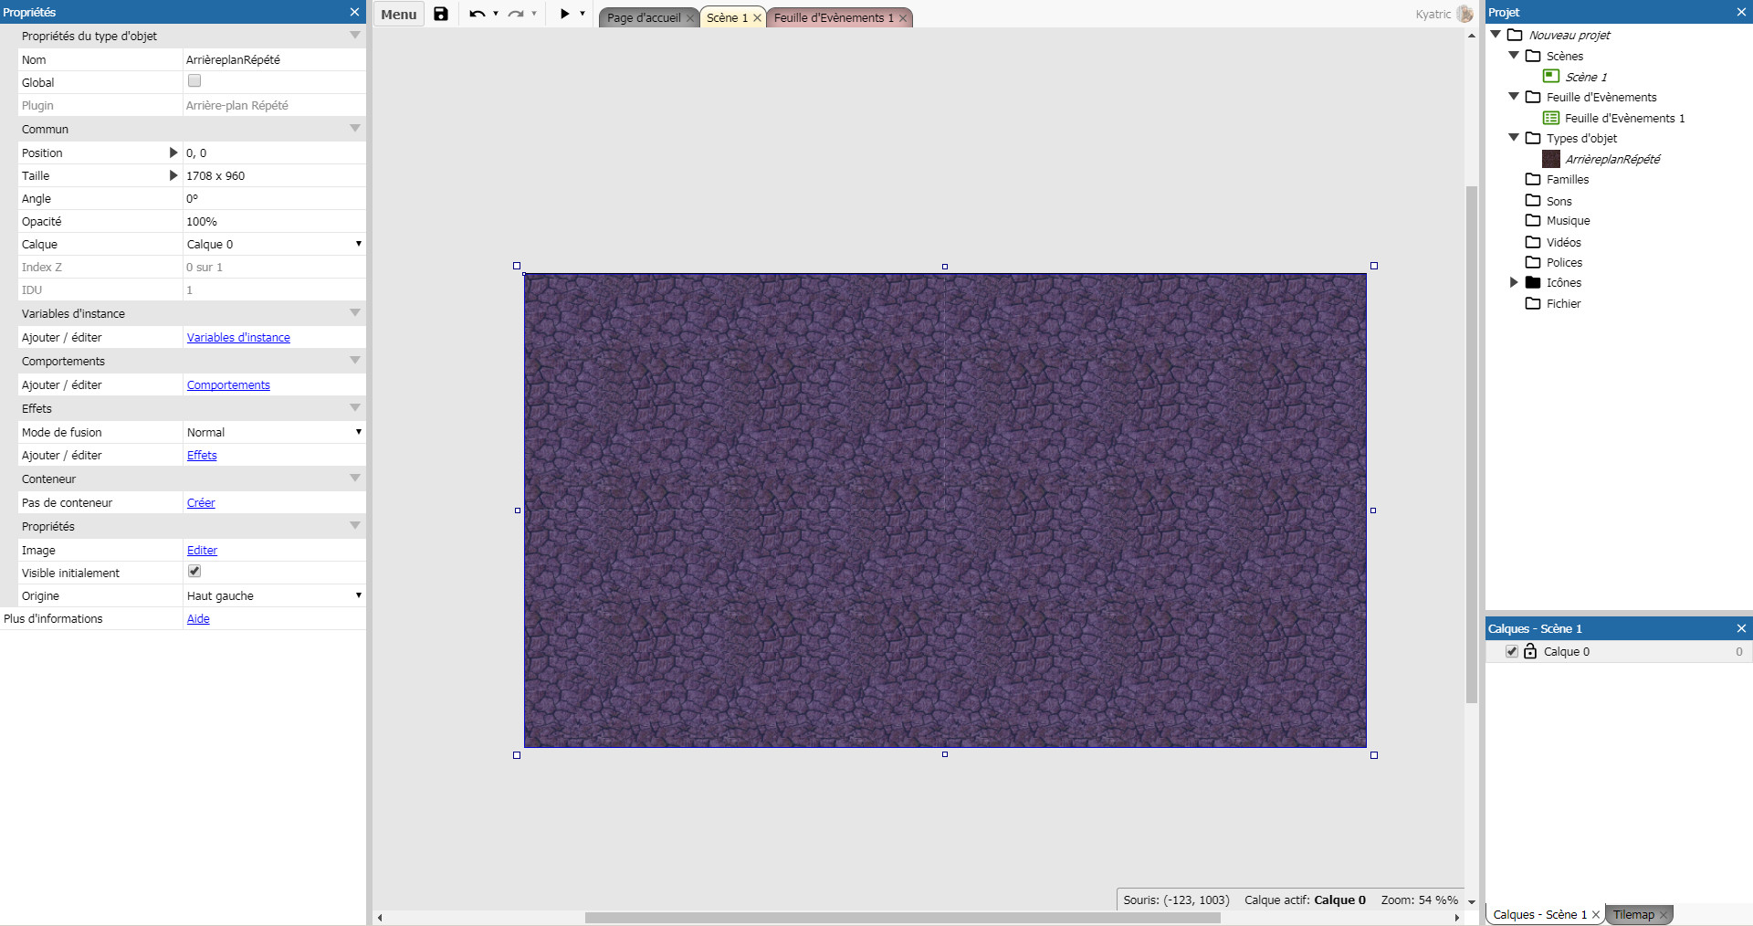Click the horizontal scrollbar of the scene
The image size is (1753, 926).
pos(902,918)
